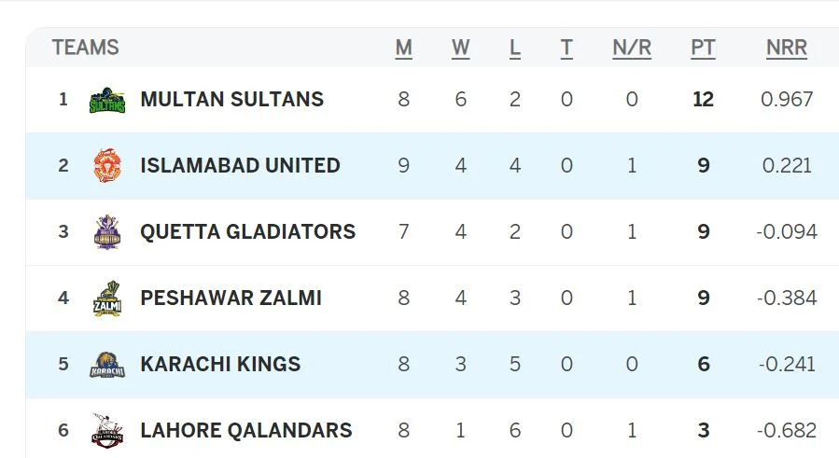
Task: Open the Lahore Qalandars team page
Action: tap(245, 431)
